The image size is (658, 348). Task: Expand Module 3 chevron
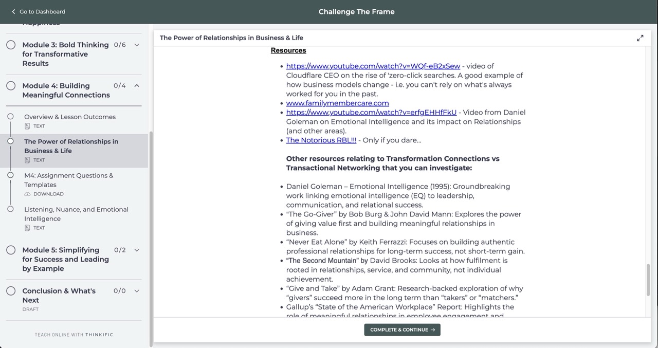[x=137, y=45]
